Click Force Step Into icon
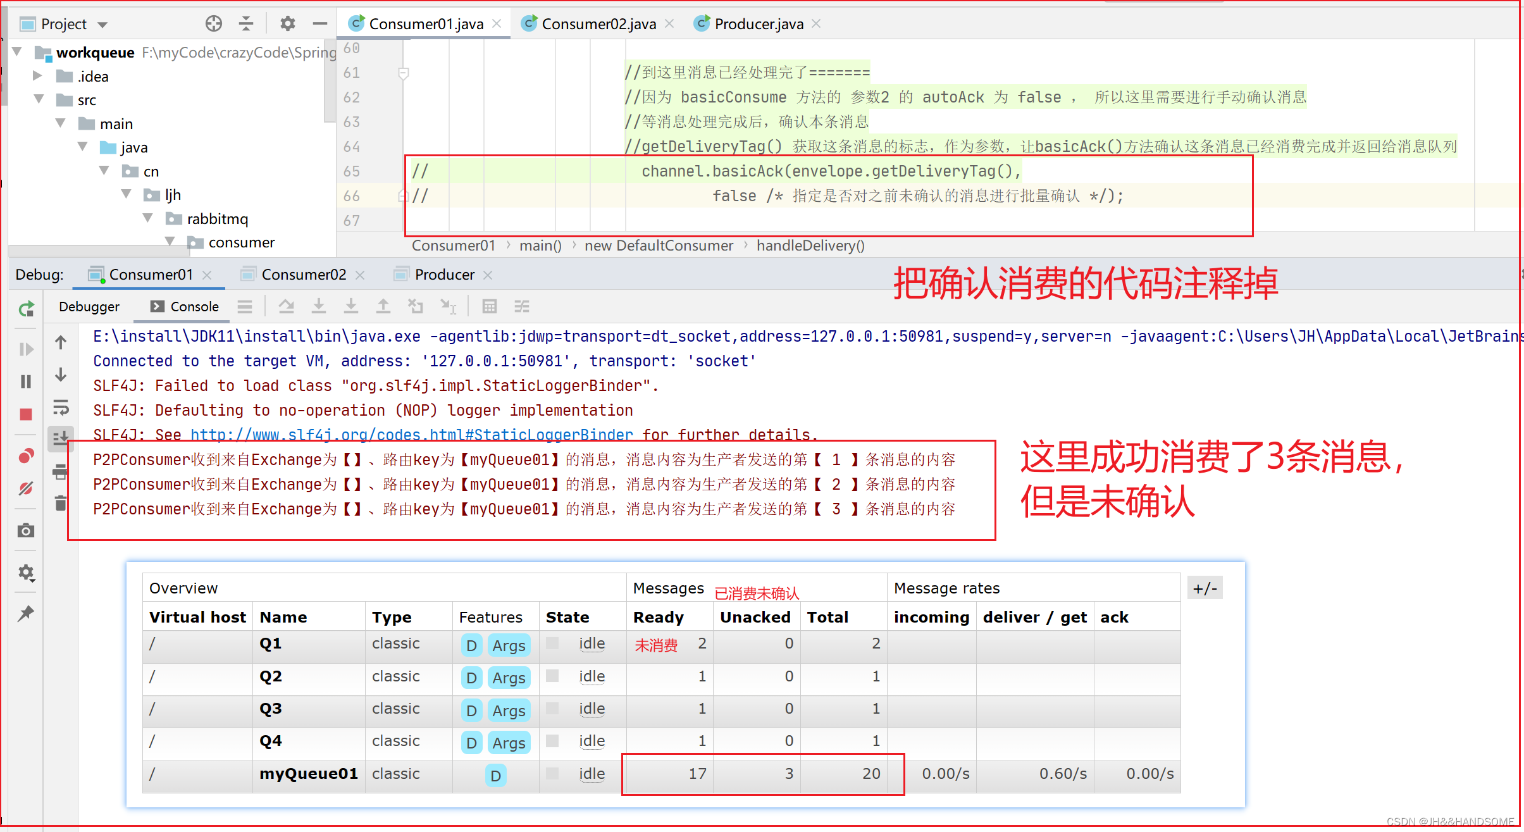 tap(351, 307)
